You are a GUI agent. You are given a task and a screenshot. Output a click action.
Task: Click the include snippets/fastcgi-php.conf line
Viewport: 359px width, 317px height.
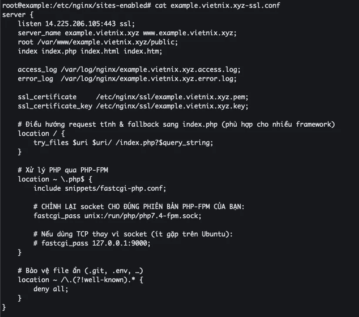[x=100, y=188]
